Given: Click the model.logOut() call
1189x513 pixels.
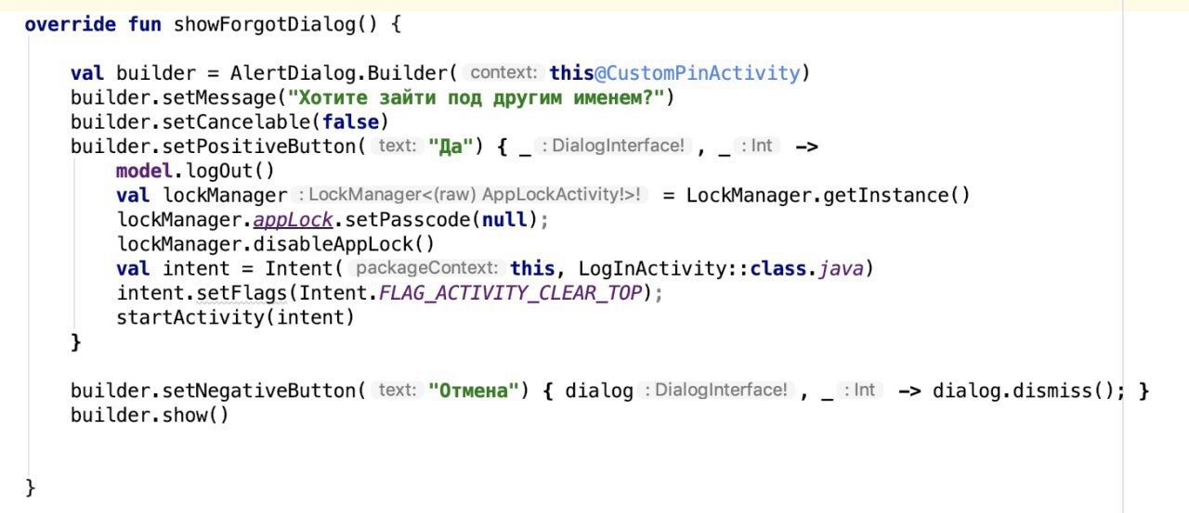Looking at the screenshot, I should pyautogui.click(x=196, y=171).
